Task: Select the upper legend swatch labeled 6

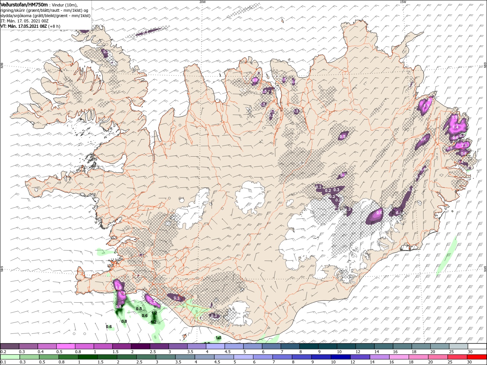Action: click(x=271, y=346)
